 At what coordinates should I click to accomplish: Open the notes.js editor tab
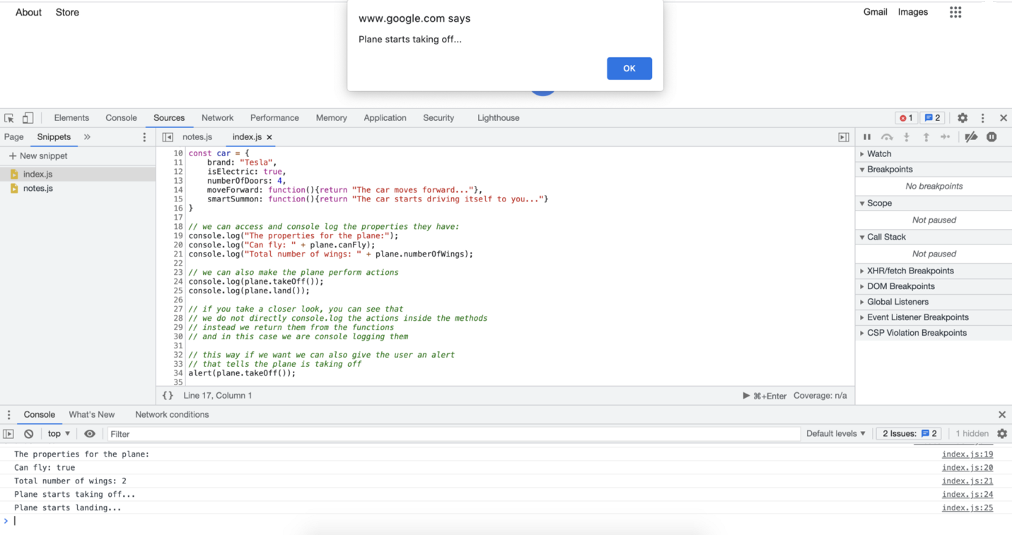point(197,137)
